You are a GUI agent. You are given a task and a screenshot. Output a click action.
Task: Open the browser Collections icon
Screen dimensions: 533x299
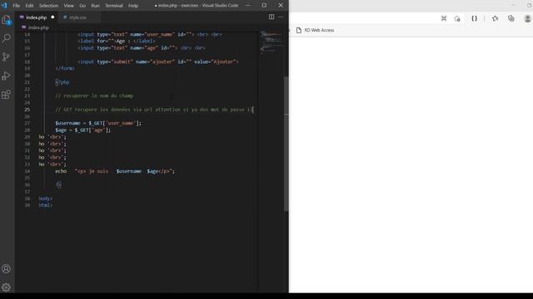pos(511,18)
